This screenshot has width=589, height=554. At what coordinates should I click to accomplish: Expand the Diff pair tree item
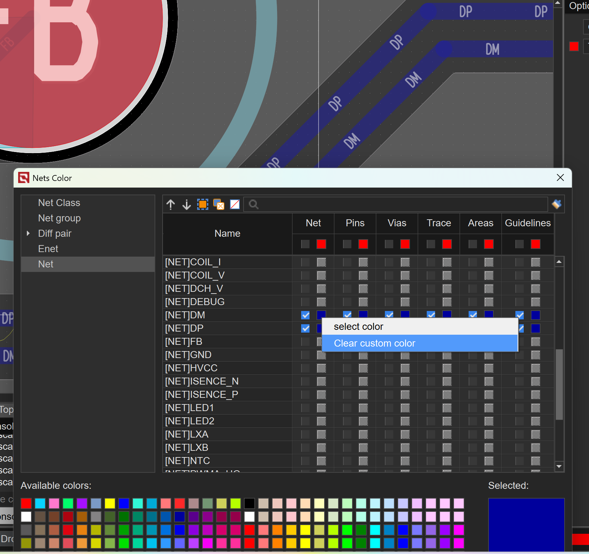pos(28,233)
